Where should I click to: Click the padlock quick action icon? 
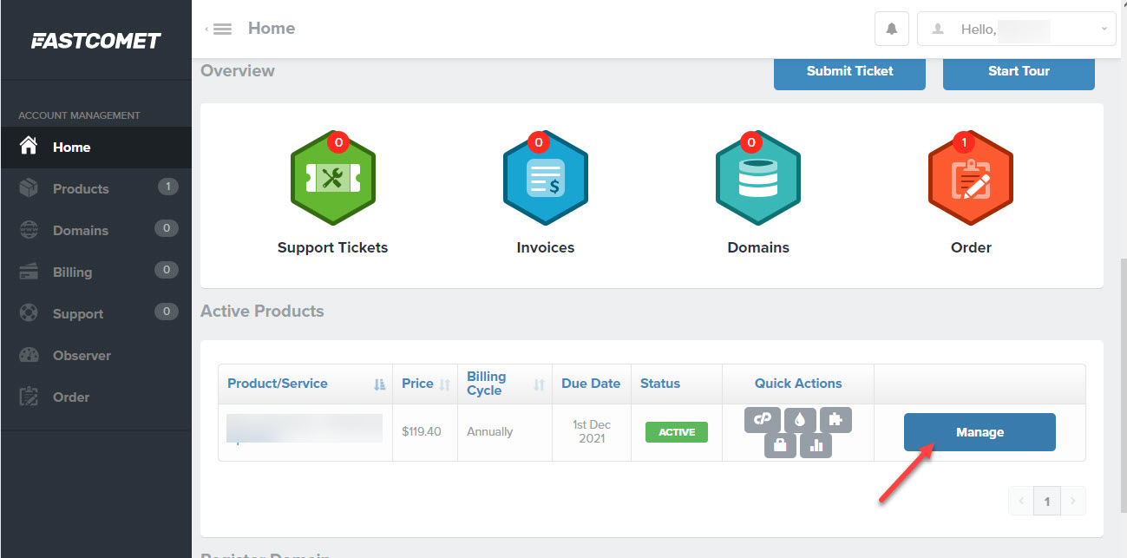pos(780,446)
